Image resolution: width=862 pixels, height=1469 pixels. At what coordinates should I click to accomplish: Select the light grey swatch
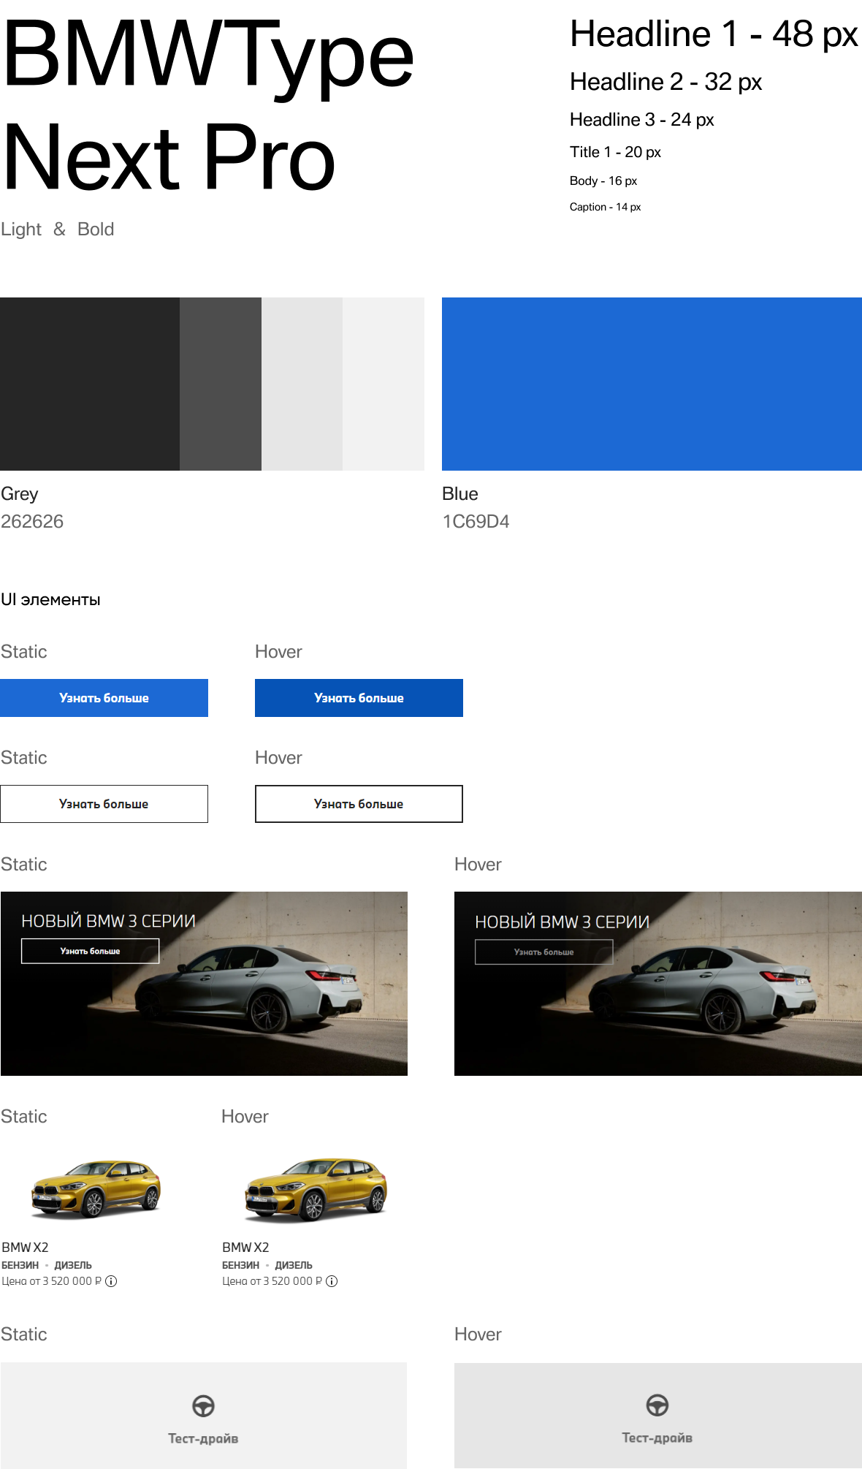tap(302, 384)
